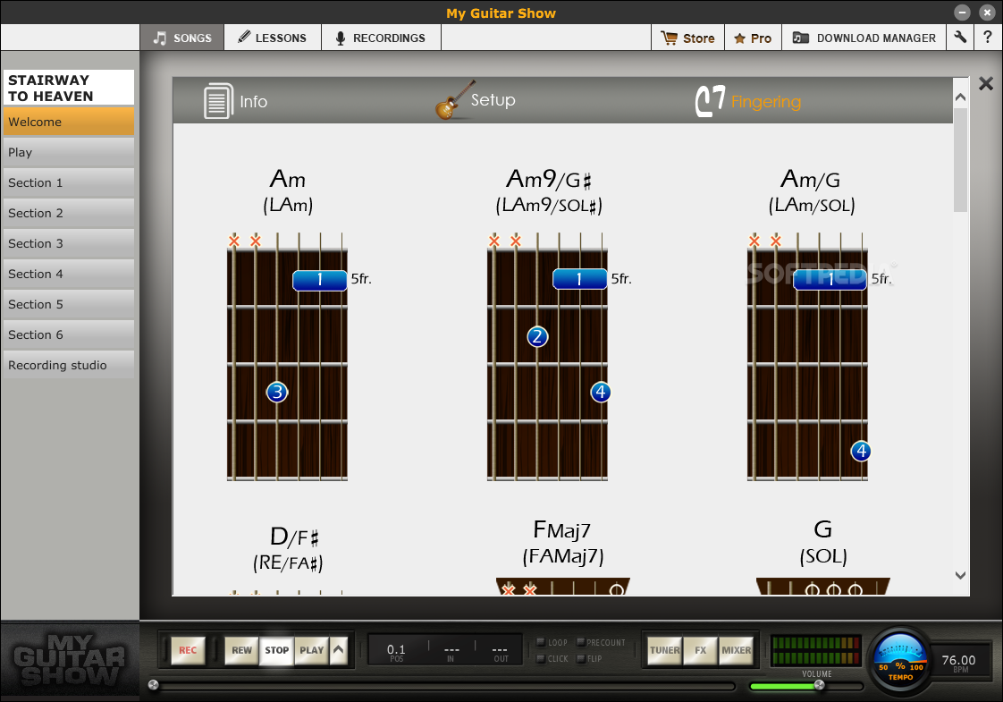Open Section 6 in the sidebar
Viewport: 1003px width, 702px height.
pos(69,334)
